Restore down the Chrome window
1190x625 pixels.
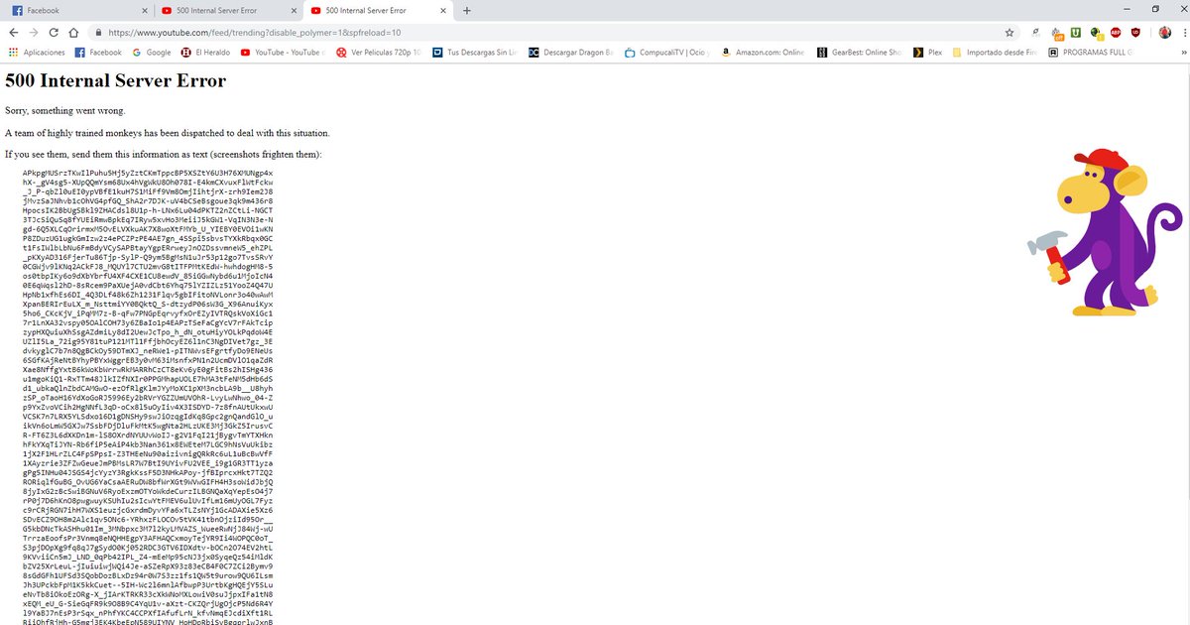(x=1155, y=9)
